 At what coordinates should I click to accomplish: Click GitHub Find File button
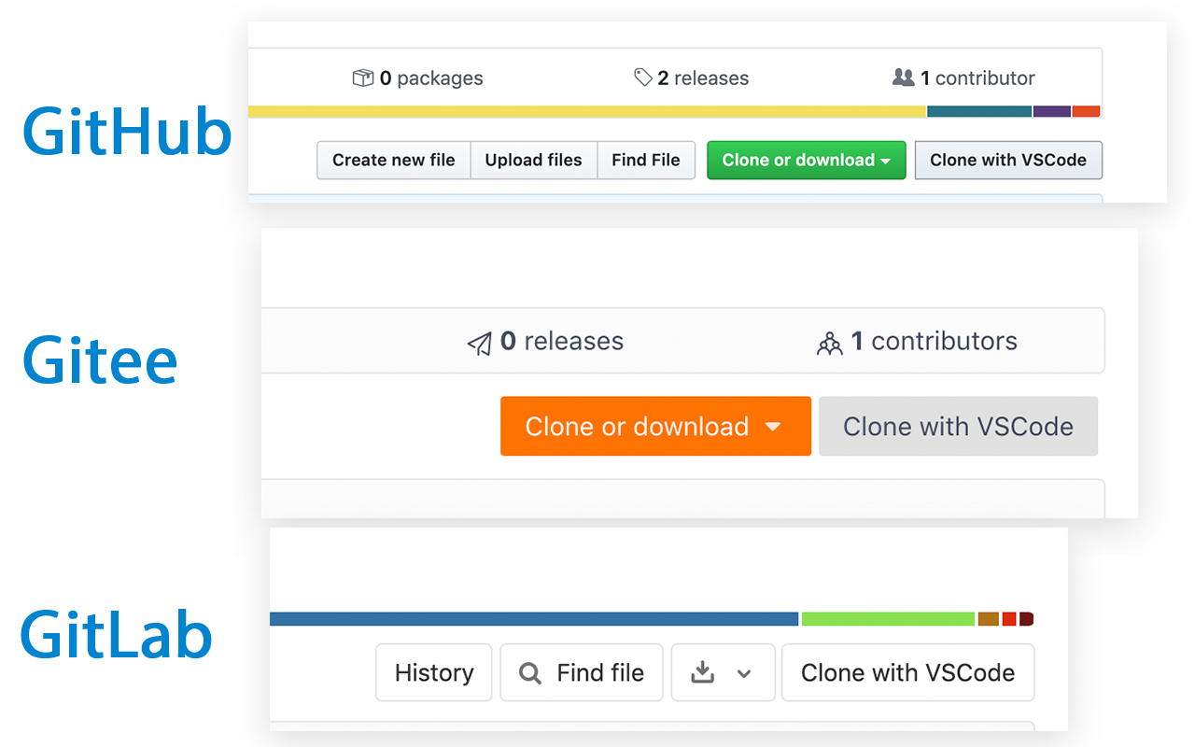(646, 160)
